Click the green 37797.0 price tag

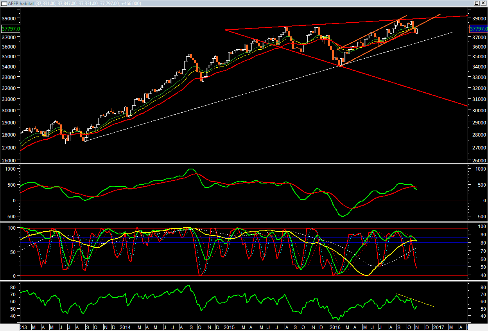tap(11, 29)
